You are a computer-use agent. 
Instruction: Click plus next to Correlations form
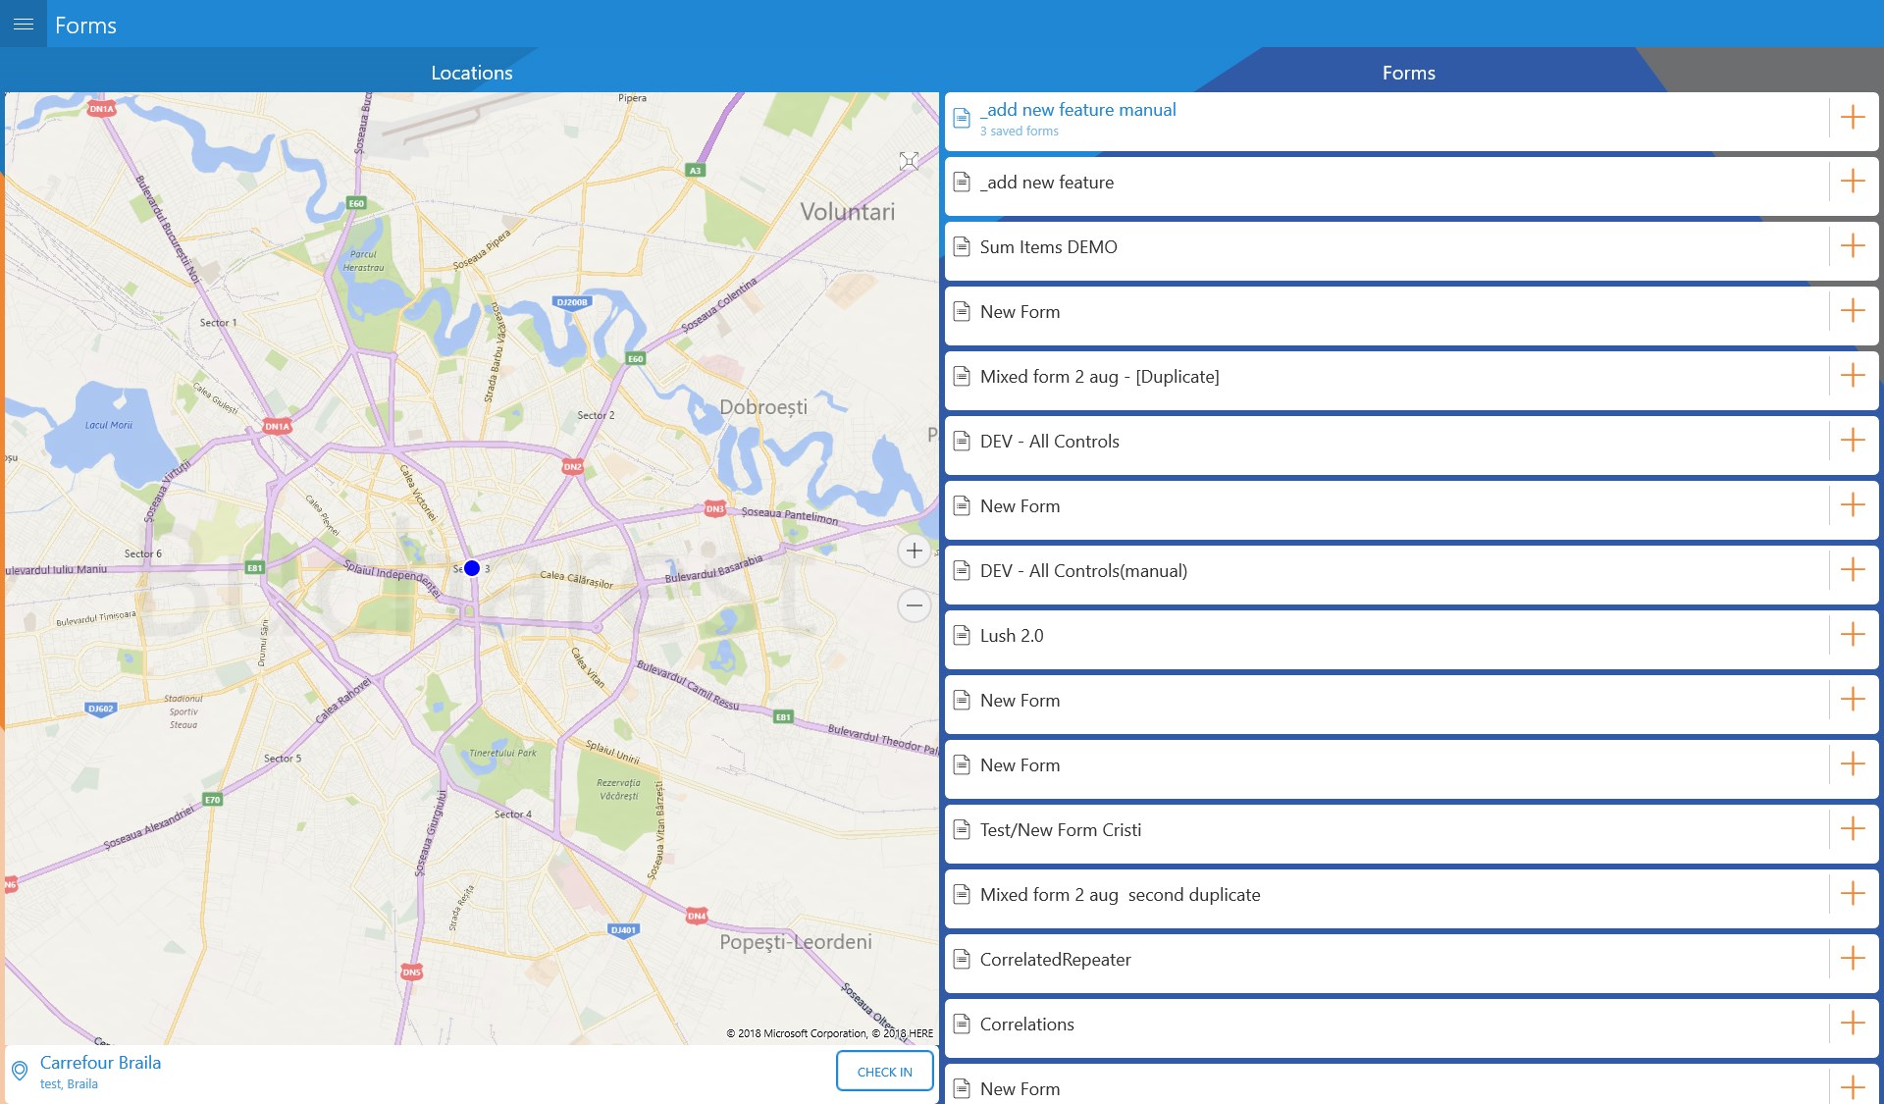pyautogui.click(x=1852, y=1024)
